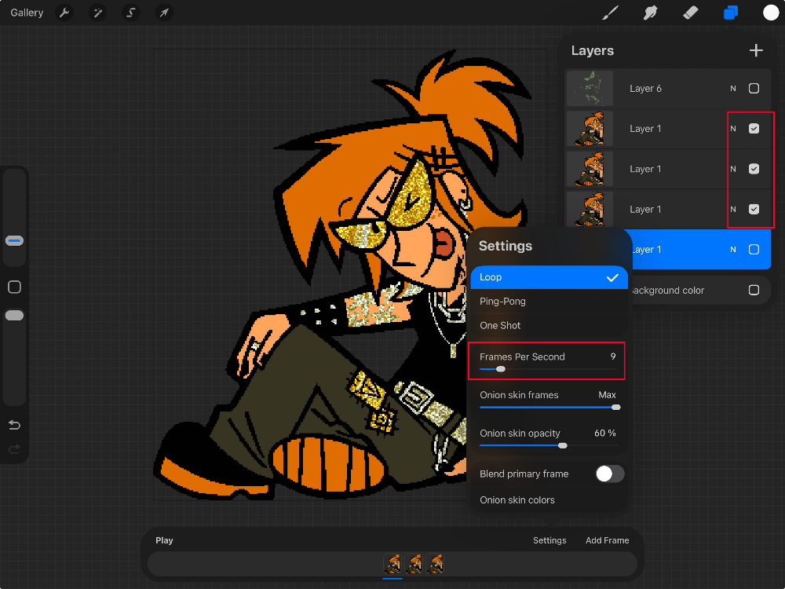Activate the Transform arrow tool
Image resolution: width=785 pixels, height=589 pixels.
pos(163,13)
